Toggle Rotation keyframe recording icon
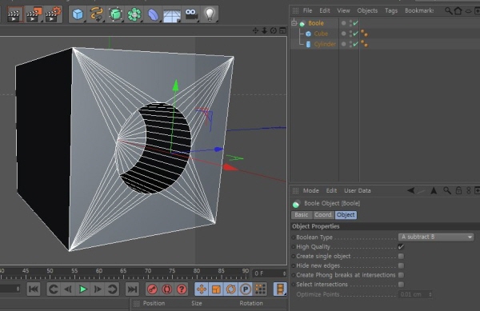 click(x=231, y=289)
